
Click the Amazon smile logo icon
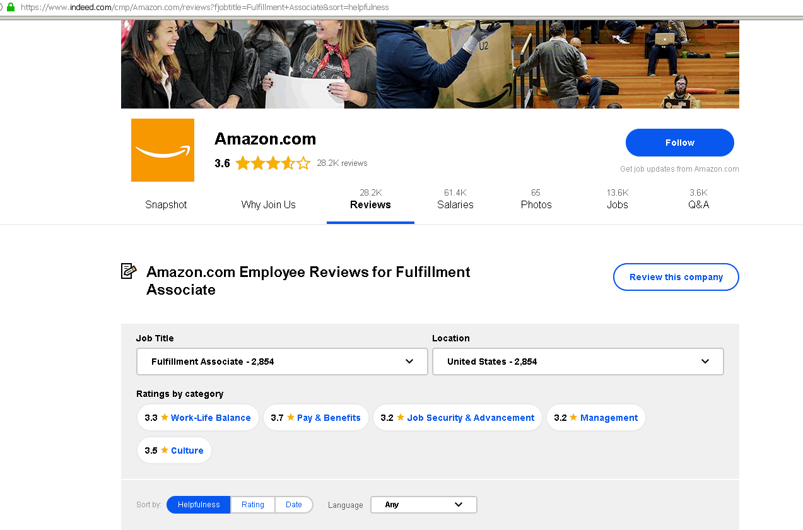[x=162, y=150]
